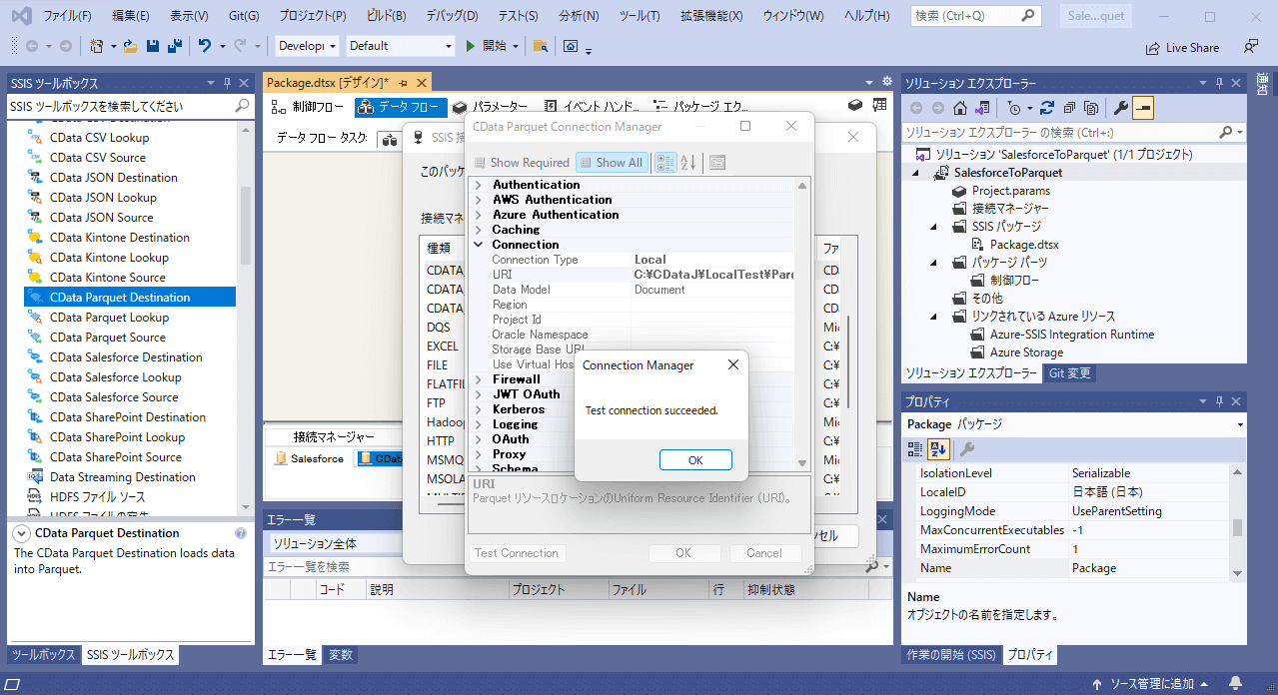Open the 拡張機能(X) menu
The width and height of the screenshot is (1278, 695).
coord(711,16)
